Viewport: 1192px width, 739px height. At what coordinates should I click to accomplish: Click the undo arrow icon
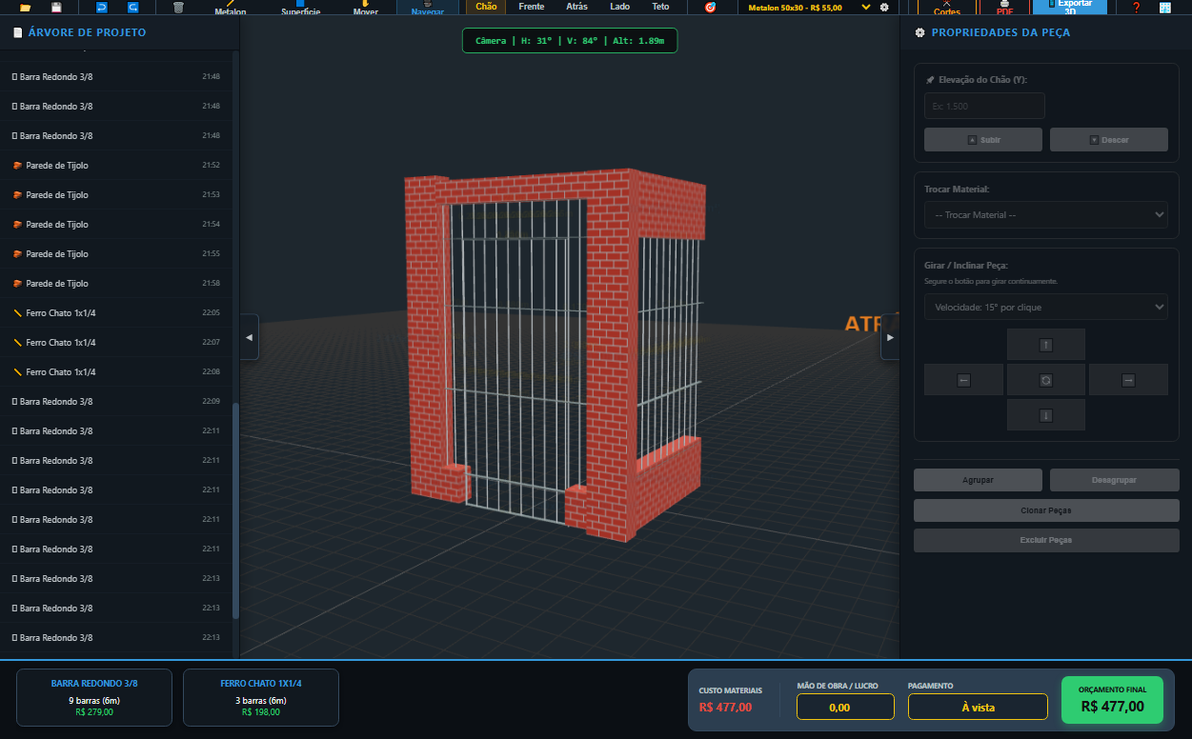pyautogui.click(x=102, y=7)
